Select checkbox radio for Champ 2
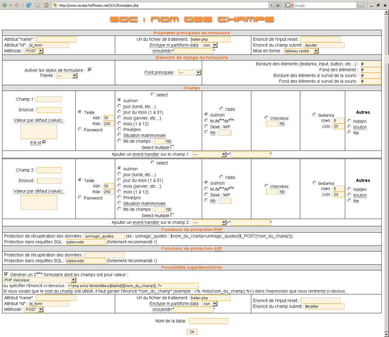Image resolution: width=389 pixels, height=337 pixels. pos(267,186)
